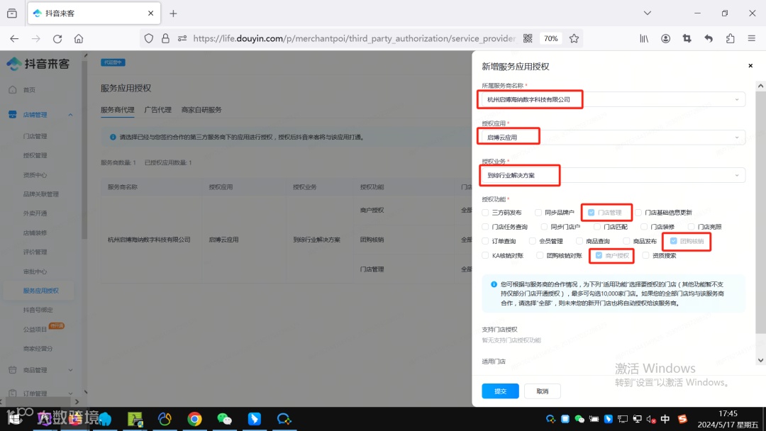Open the 所属服务商名称 dropdown
This screenshot has width=766, height=431.
tap(614, 99)
